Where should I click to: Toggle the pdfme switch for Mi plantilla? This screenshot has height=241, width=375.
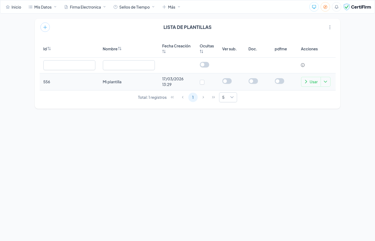point(279,81)
